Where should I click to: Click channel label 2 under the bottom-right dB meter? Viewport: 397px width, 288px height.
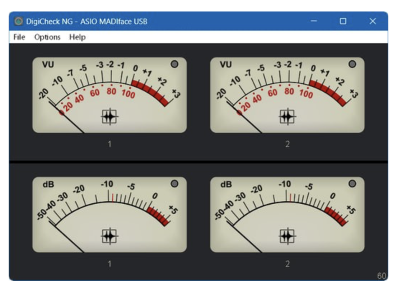click(287, 264)
